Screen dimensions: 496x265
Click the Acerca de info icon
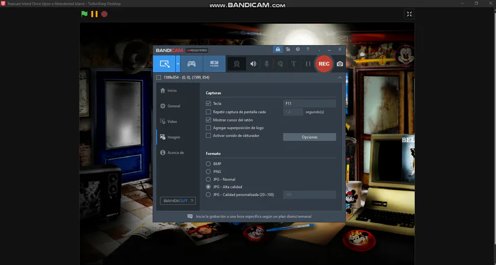[163, 153]
